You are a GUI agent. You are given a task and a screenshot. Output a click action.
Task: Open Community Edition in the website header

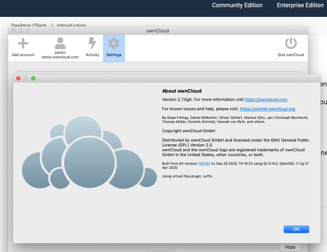click(x=237, y=5)
